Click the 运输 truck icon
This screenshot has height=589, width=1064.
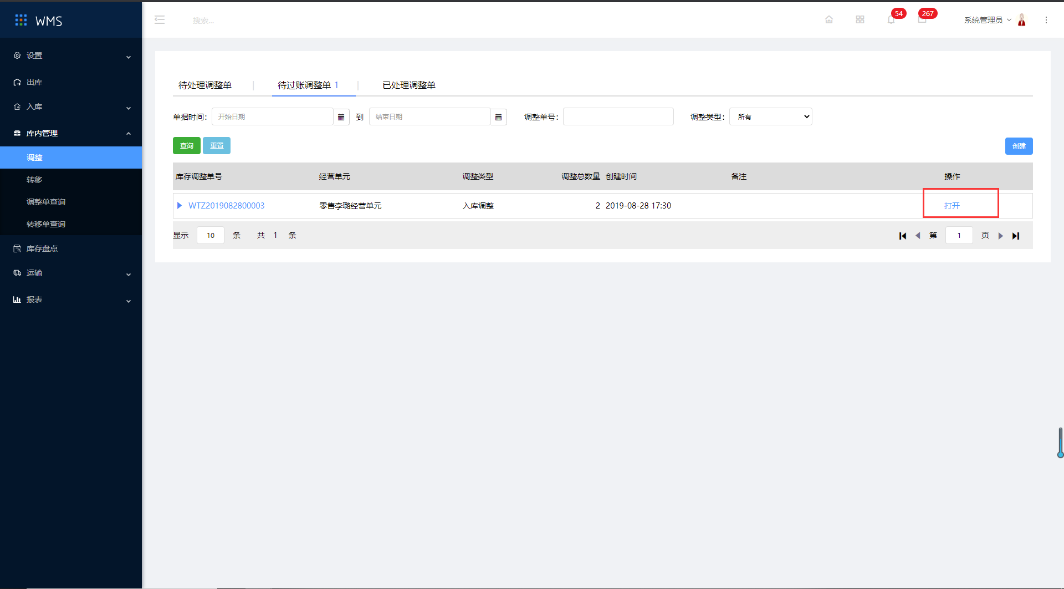pyautogui.click(x=17, y=273)
